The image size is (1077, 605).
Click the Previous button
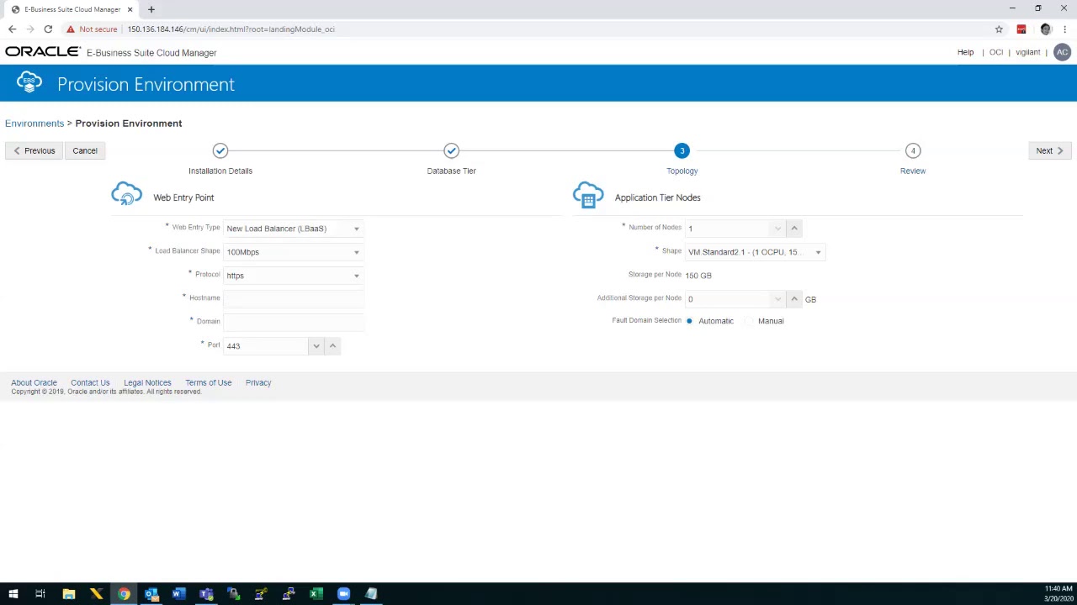[x=34, y=150]
